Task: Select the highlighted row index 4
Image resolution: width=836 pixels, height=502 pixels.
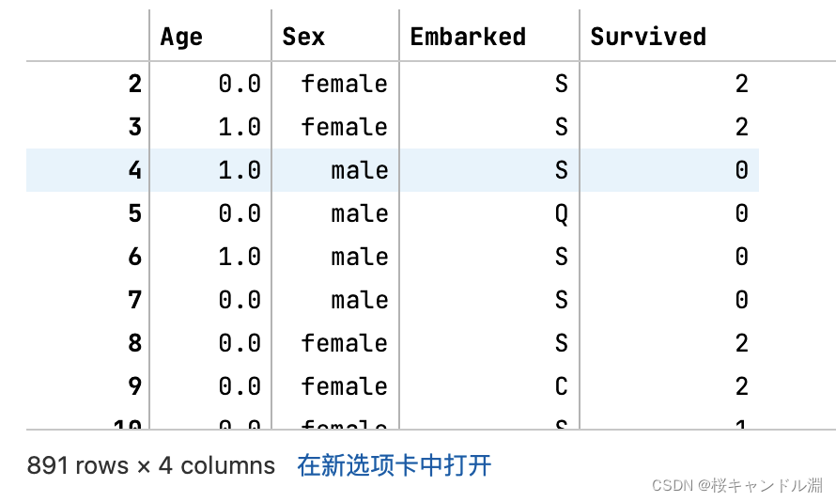Action: tap(134, 170)
